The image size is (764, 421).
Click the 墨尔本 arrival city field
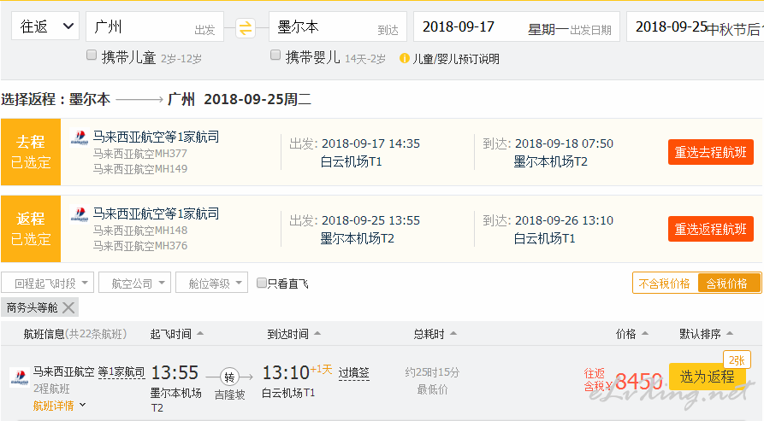[338, 26]
